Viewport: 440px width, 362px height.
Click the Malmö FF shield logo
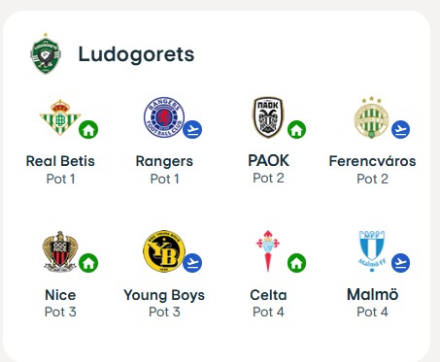pos(372,251)
